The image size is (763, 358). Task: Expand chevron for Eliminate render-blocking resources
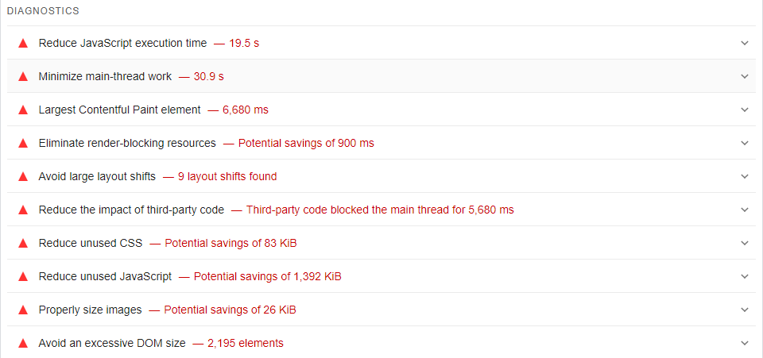click(744, 143)
